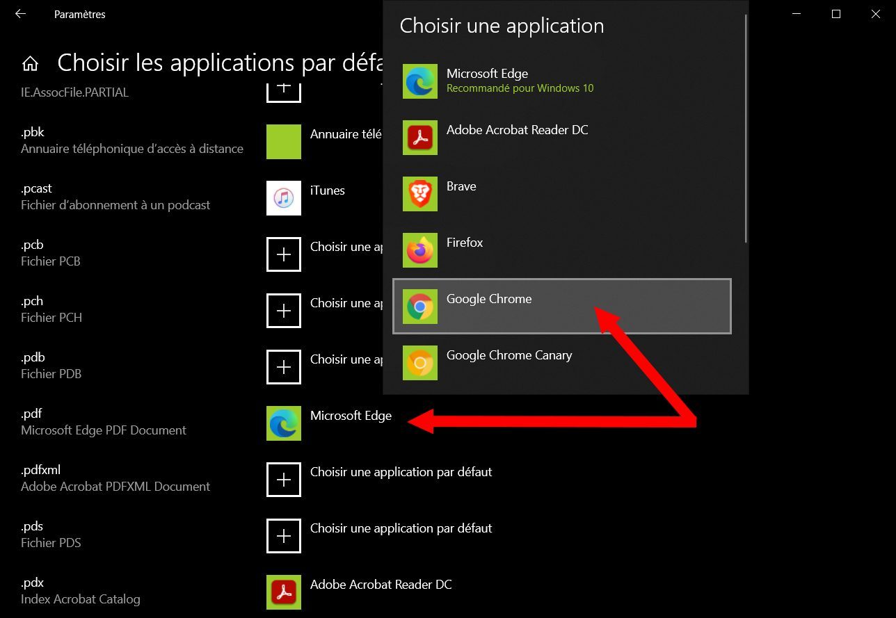Viewport: 896px width, 618px height.
Task: Minimize the Paramètres window
Action: coord(797,14)
